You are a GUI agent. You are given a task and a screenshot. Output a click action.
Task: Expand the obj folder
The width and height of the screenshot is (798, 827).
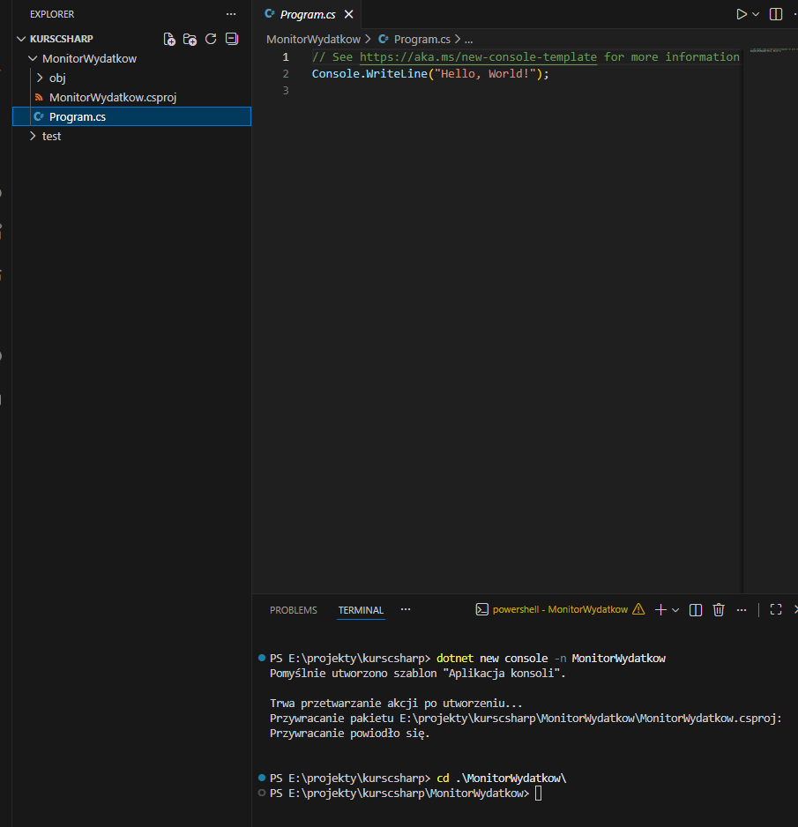point(57,78)
